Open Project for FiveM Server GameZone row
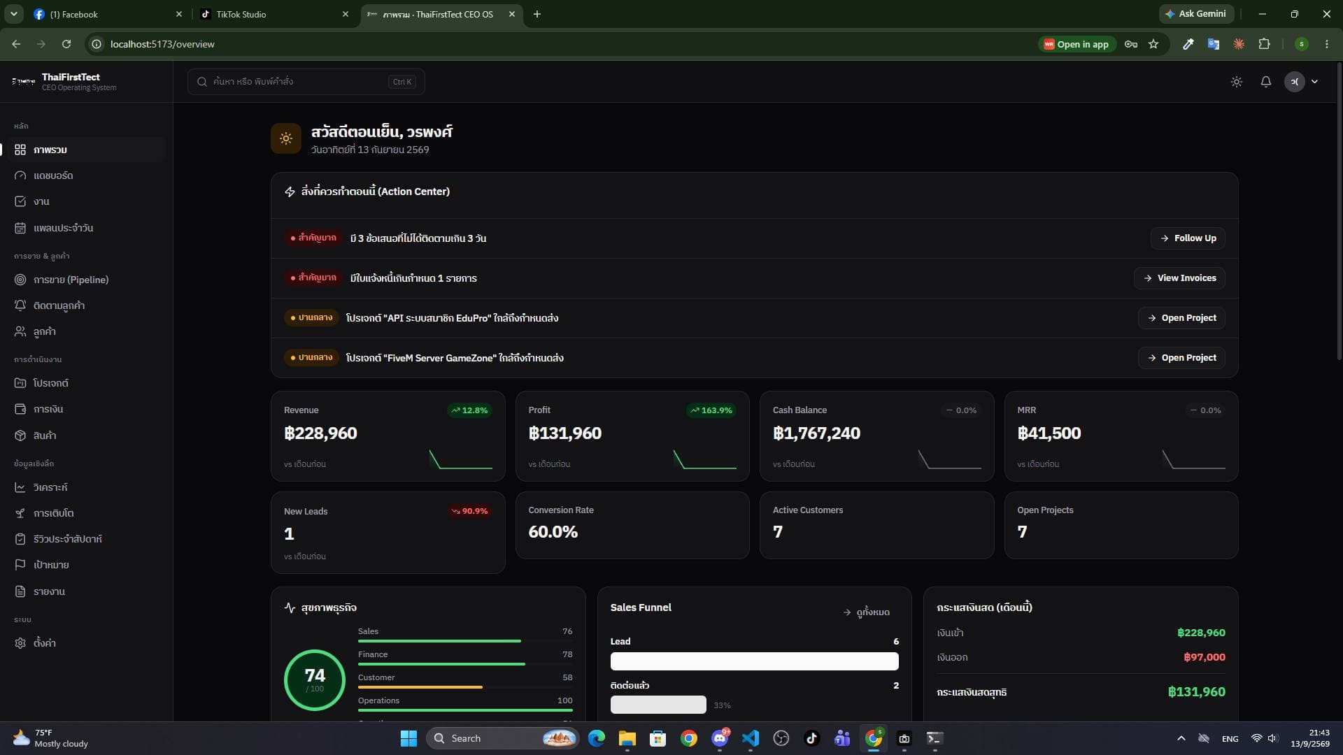The image size is (1343, 755). click(1181, 358)
